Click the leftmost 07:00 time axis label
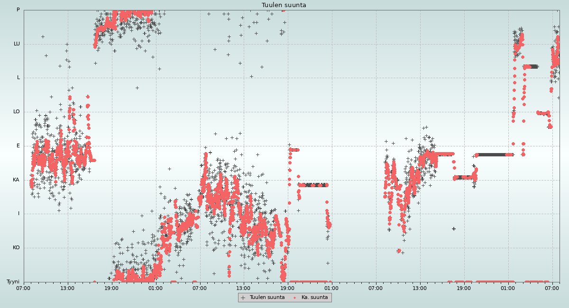The image size is (569, 308). click(24, 288)
